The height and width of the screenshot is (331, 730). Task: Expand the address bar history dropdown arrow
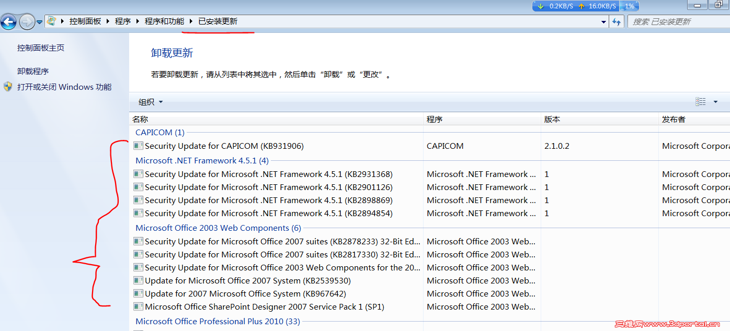pyautogui.click(x=604, y=21)
